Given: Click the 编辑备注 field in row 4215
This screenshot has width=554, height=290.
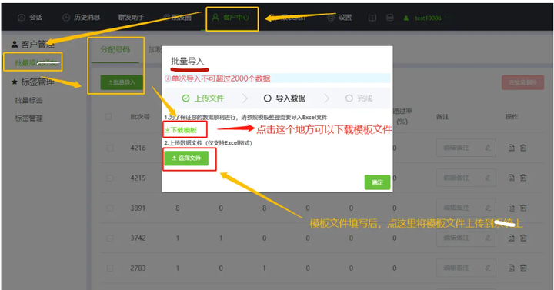Looking at the screenshot, I should (466, 178).
